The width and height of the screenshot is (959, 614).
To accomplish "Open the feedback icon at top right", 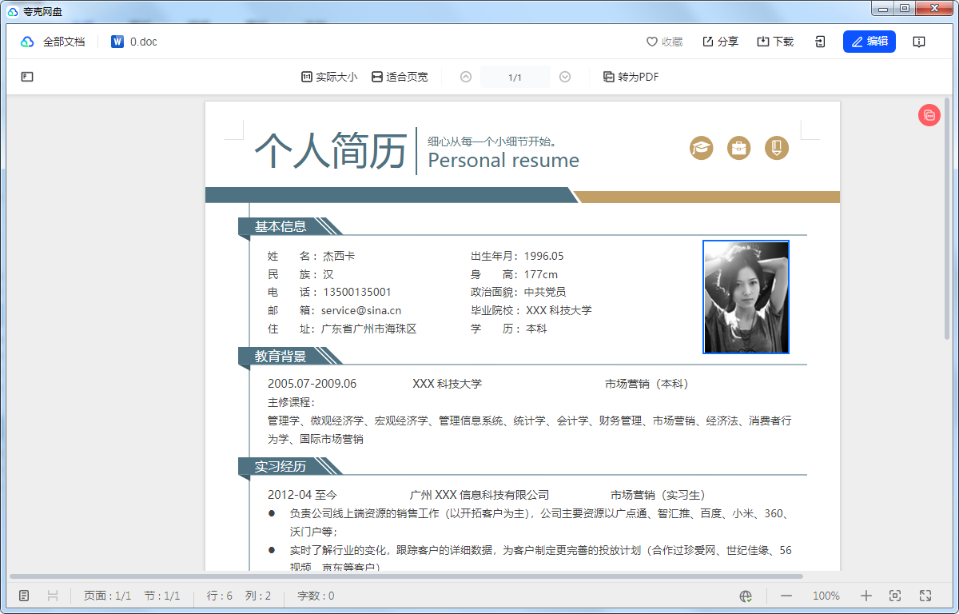I will pyautogui.click(x=919, y=42).
